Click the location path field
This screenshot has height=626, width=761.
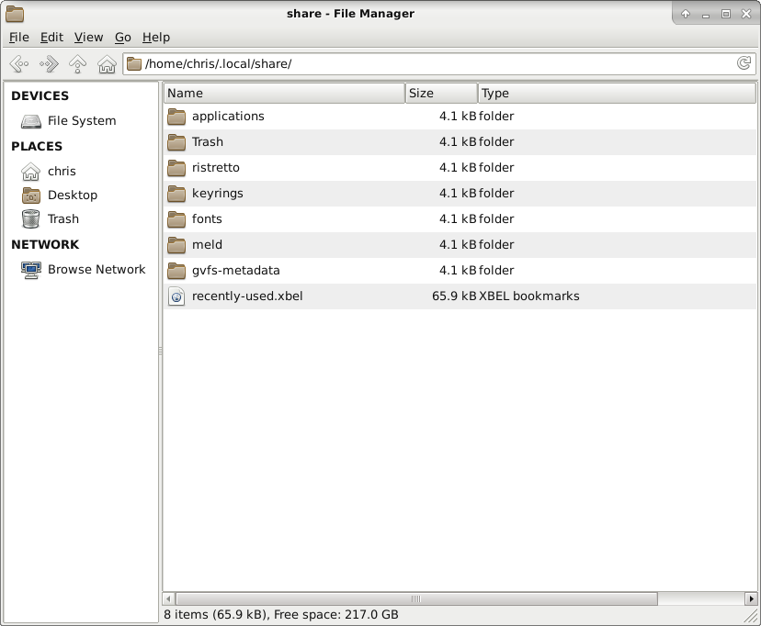[x=439, y=63]
